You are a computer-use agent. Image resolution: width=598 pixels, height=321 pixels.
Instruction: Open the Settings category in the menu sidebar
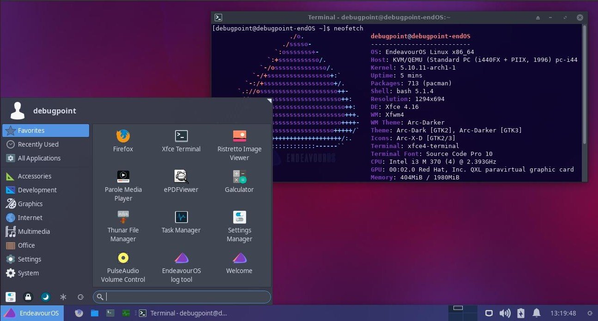tap(46, 259)
